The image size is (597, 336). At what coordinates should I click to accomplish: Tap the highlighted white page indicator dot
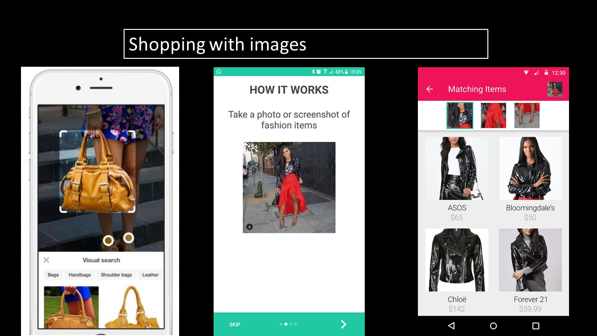pyautogui.click(x=285, y=324)
